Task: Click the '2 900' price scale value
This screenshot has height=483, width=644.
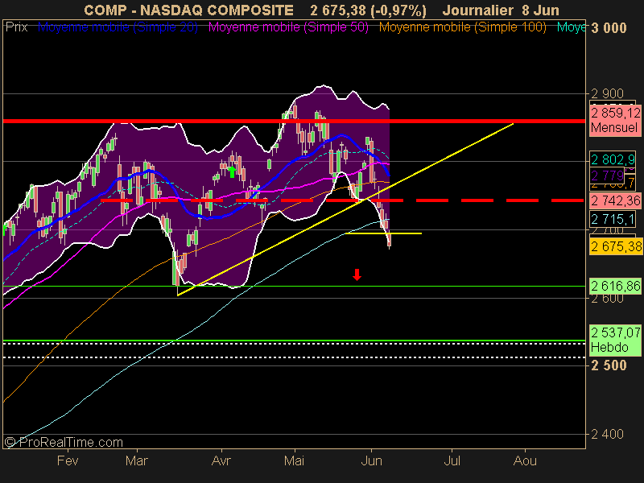Action: point(608,93)
